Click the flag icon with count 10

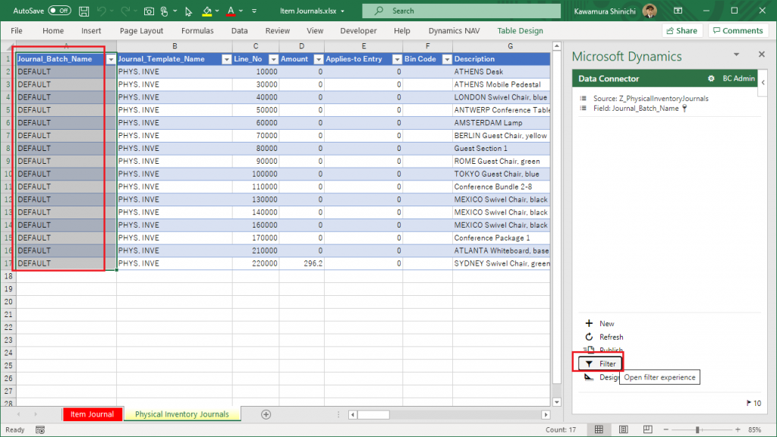pyautogui.click(x=753, y=404)
